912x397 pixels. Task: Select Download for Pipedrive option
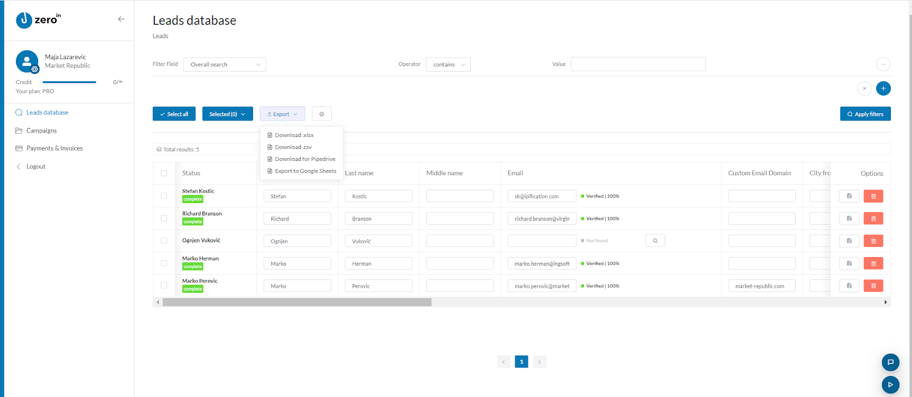[302, 159]
